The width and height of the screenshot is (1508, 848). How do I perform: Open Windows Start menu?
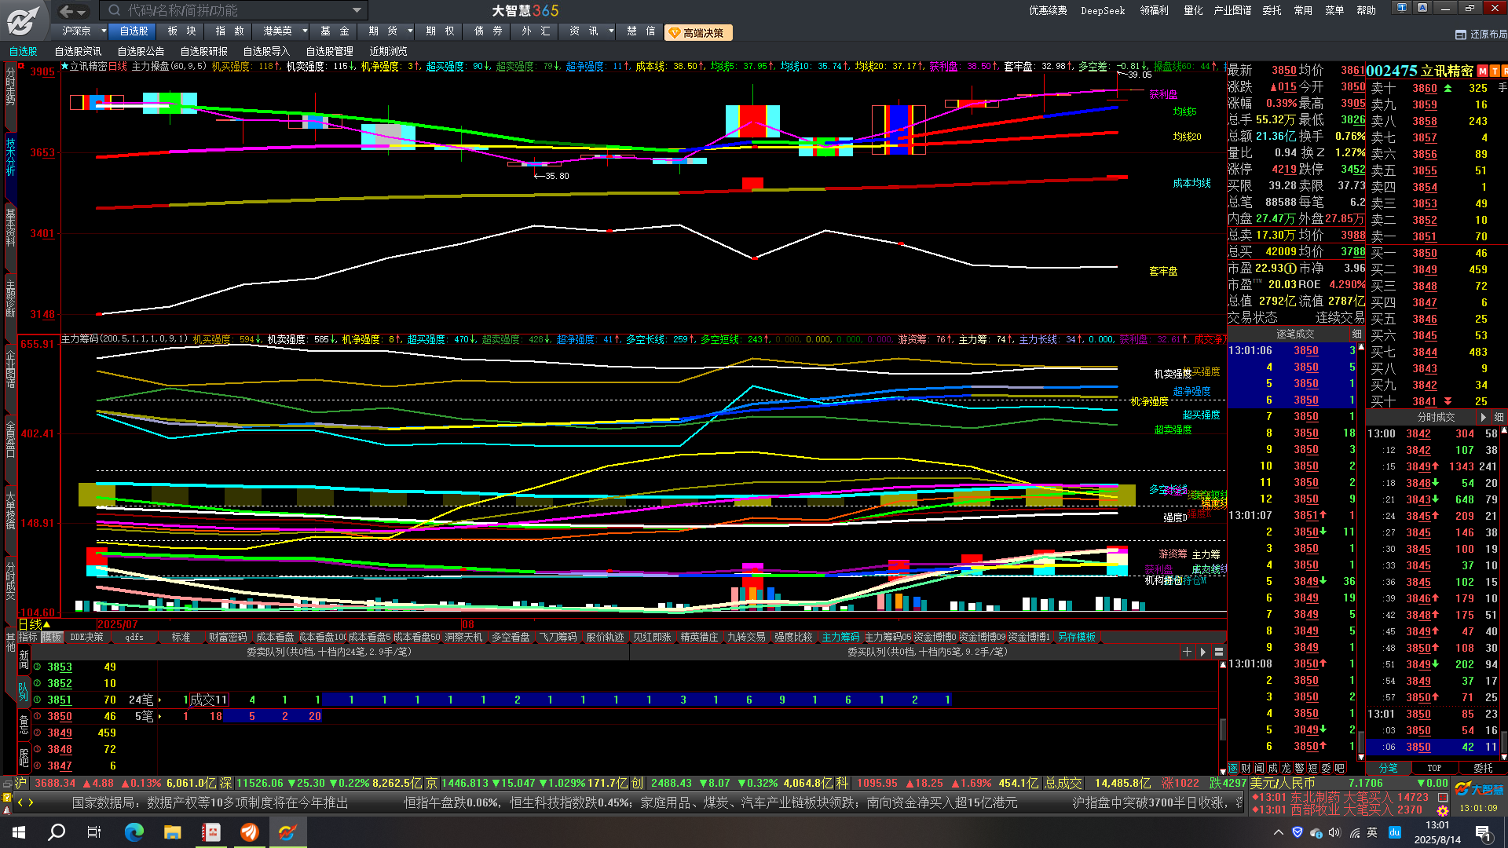(x=19, y=832)
